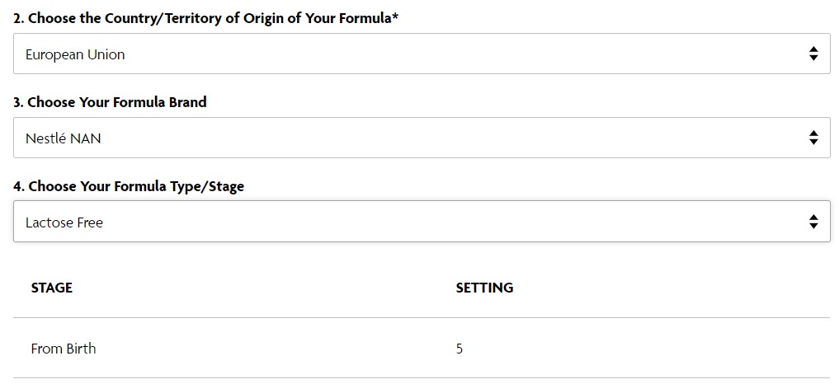
Task: Click the down triangle on Type/Stage selector
Action: [x=813, y=226]
